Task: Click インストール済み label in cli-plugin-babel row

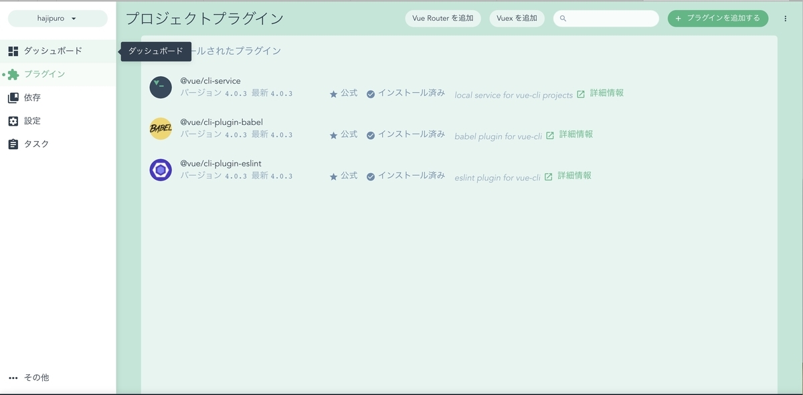Action: pos(412,134)
